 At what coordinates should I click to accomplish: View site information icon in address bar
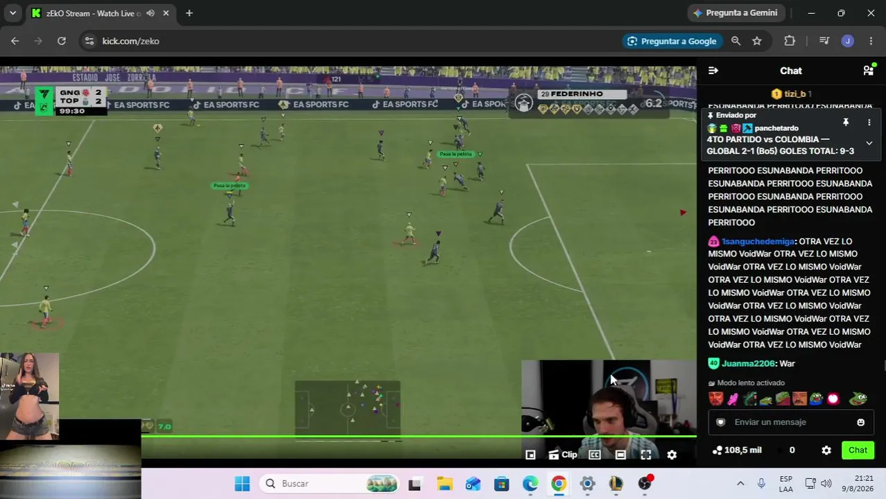click(89, 41)
